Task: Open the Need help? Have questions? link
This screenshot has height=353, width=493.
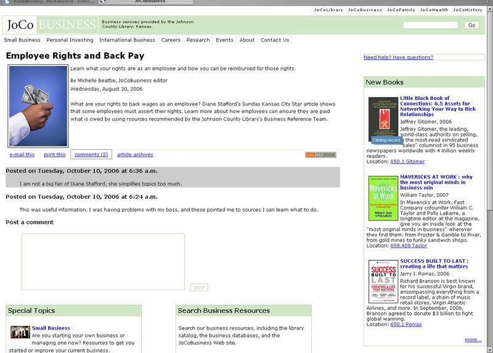Action: [x=398, y=57]
